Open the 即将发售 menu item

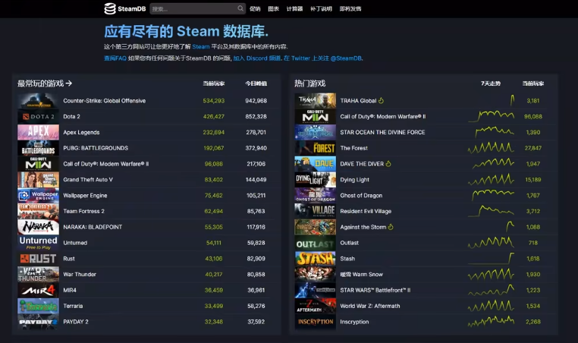point(350,9)
